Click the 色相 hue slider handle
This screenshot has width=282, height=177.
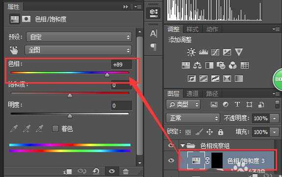click(107, 75)
